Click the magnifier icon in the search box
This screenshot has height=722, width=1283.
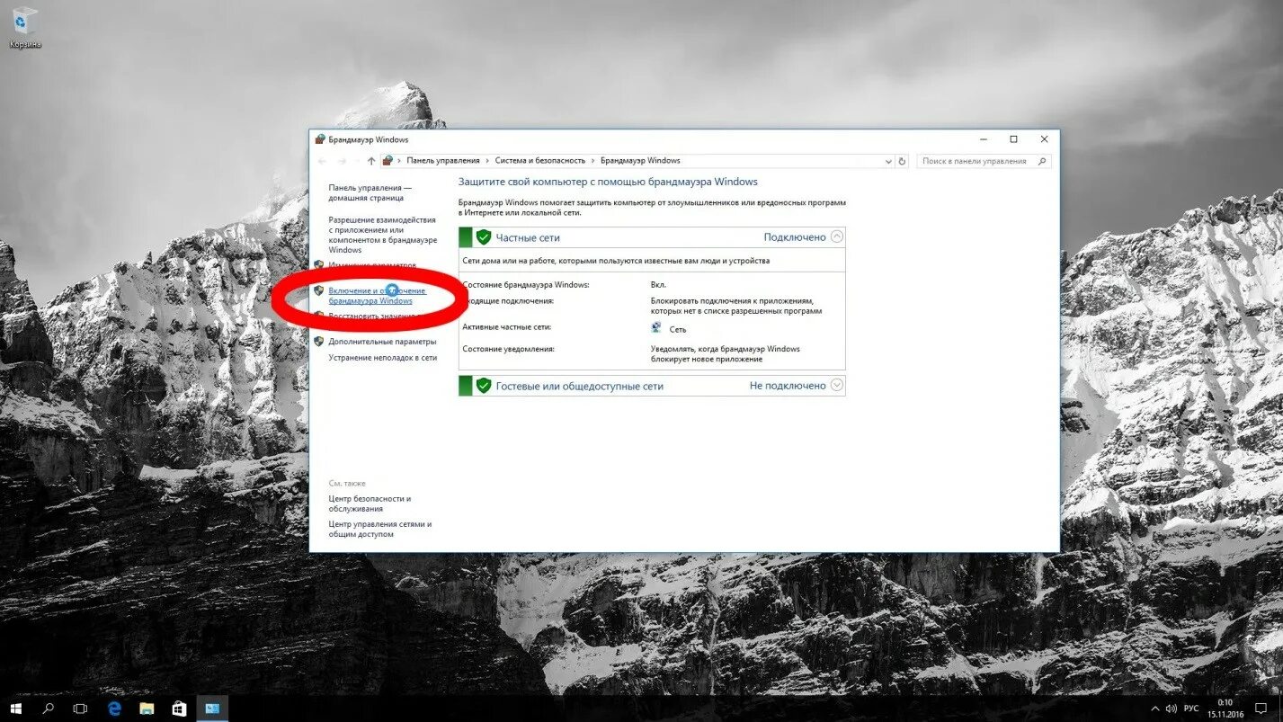1042,161
